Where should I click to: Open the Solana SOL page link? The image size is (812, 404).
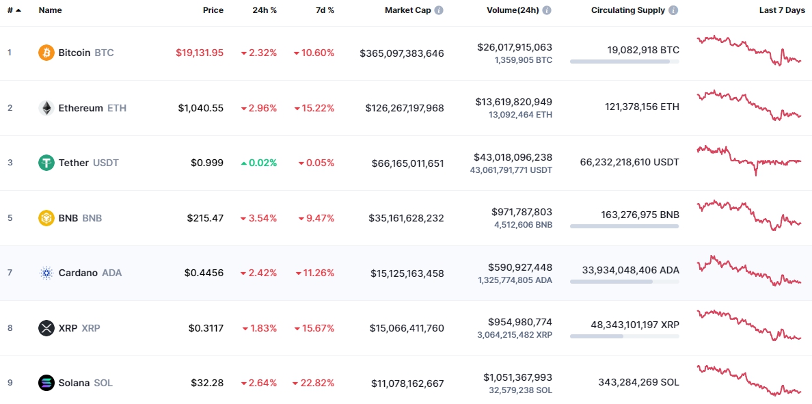[x=85, y=383]
